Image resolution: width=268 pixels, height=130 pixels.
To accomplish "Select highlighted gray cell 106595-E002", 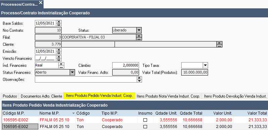I will coord(20,127).
